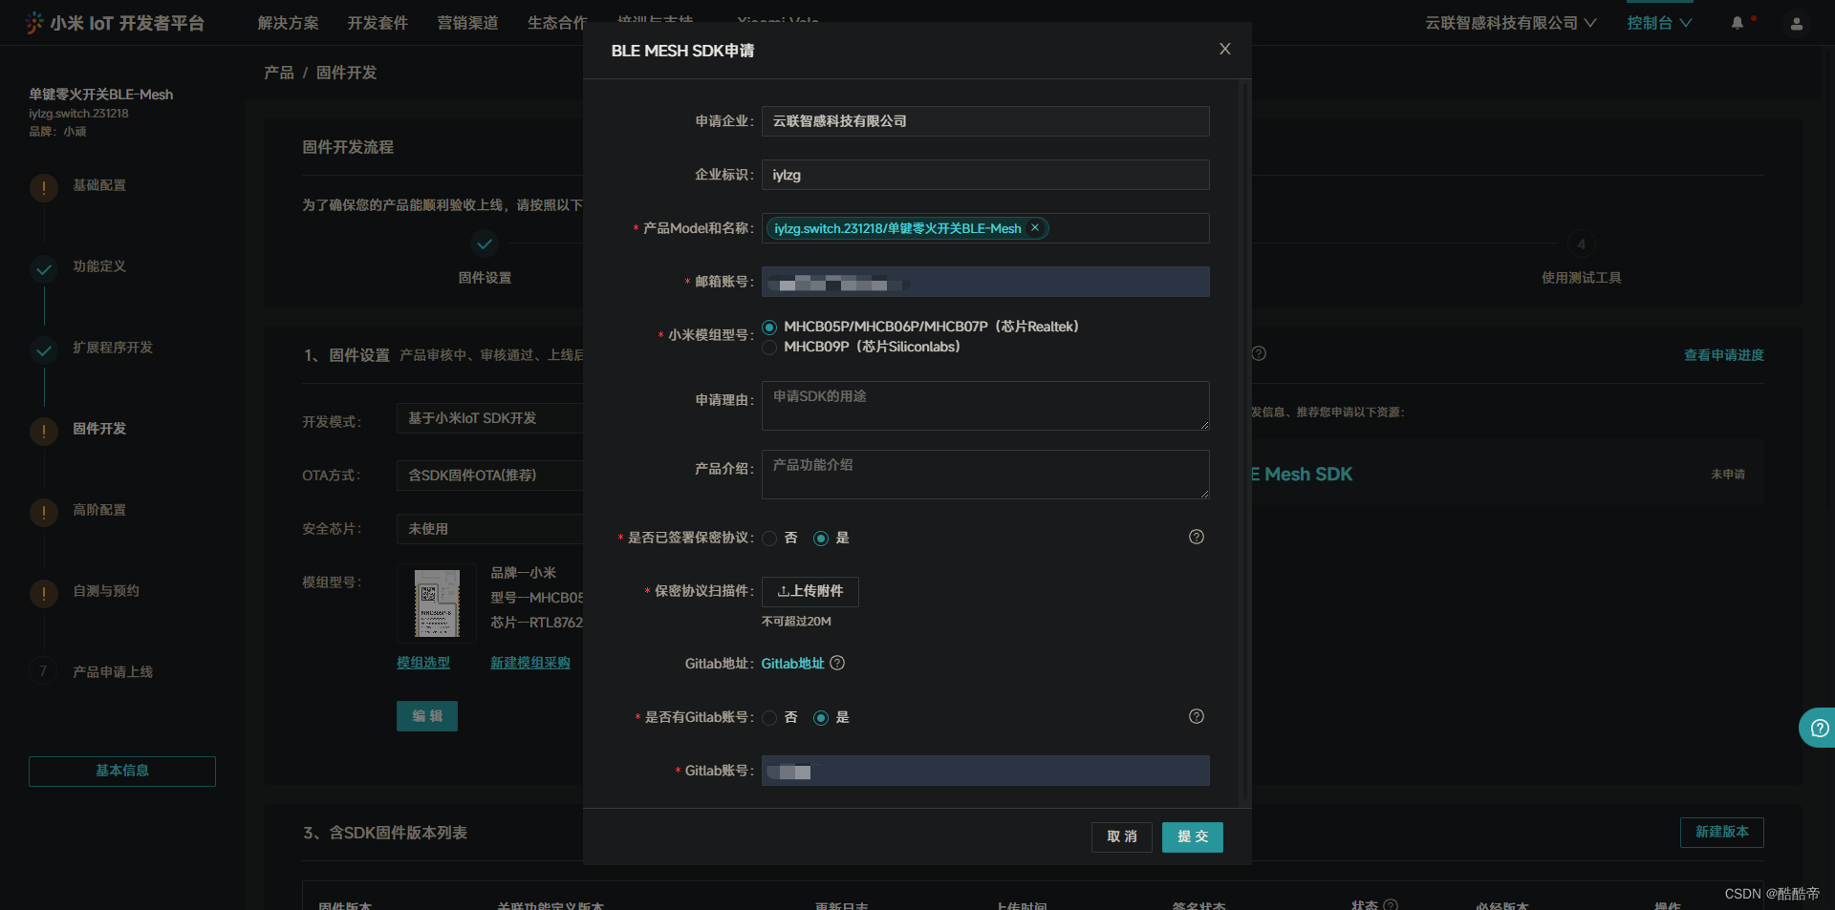Open the user avatar menu
1835x910 pixels.
click(x=1796, y=24)
